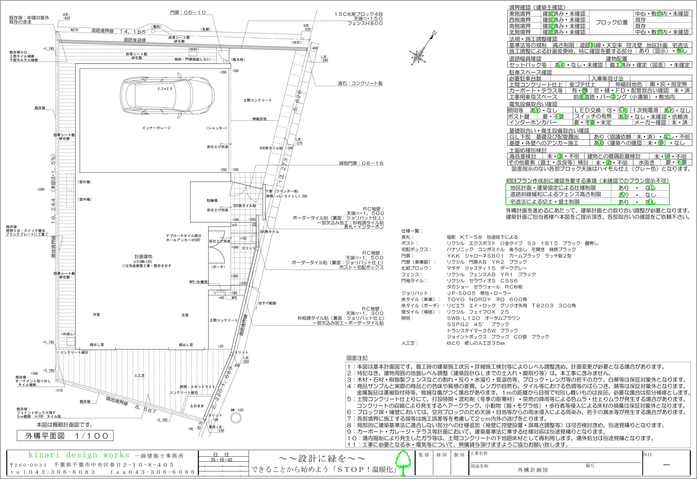Click the 駐輪場 room label on the plan
697x479 pixels.
coord(212,200)
